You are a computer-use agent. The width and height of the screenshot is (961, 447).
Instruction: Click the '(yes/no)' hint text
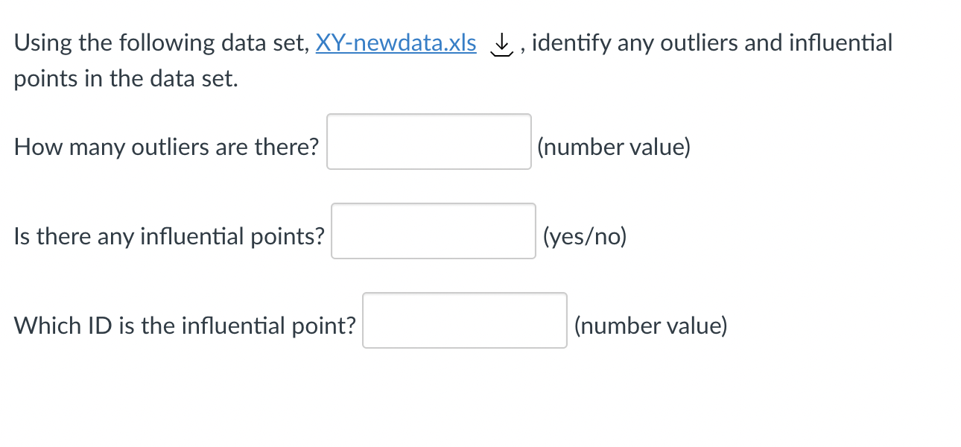tap(585, 237)
